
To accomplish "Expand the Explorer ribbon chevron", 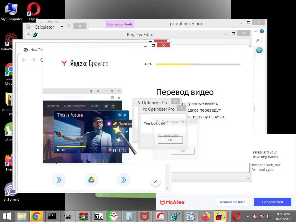I will coord(256,31).
